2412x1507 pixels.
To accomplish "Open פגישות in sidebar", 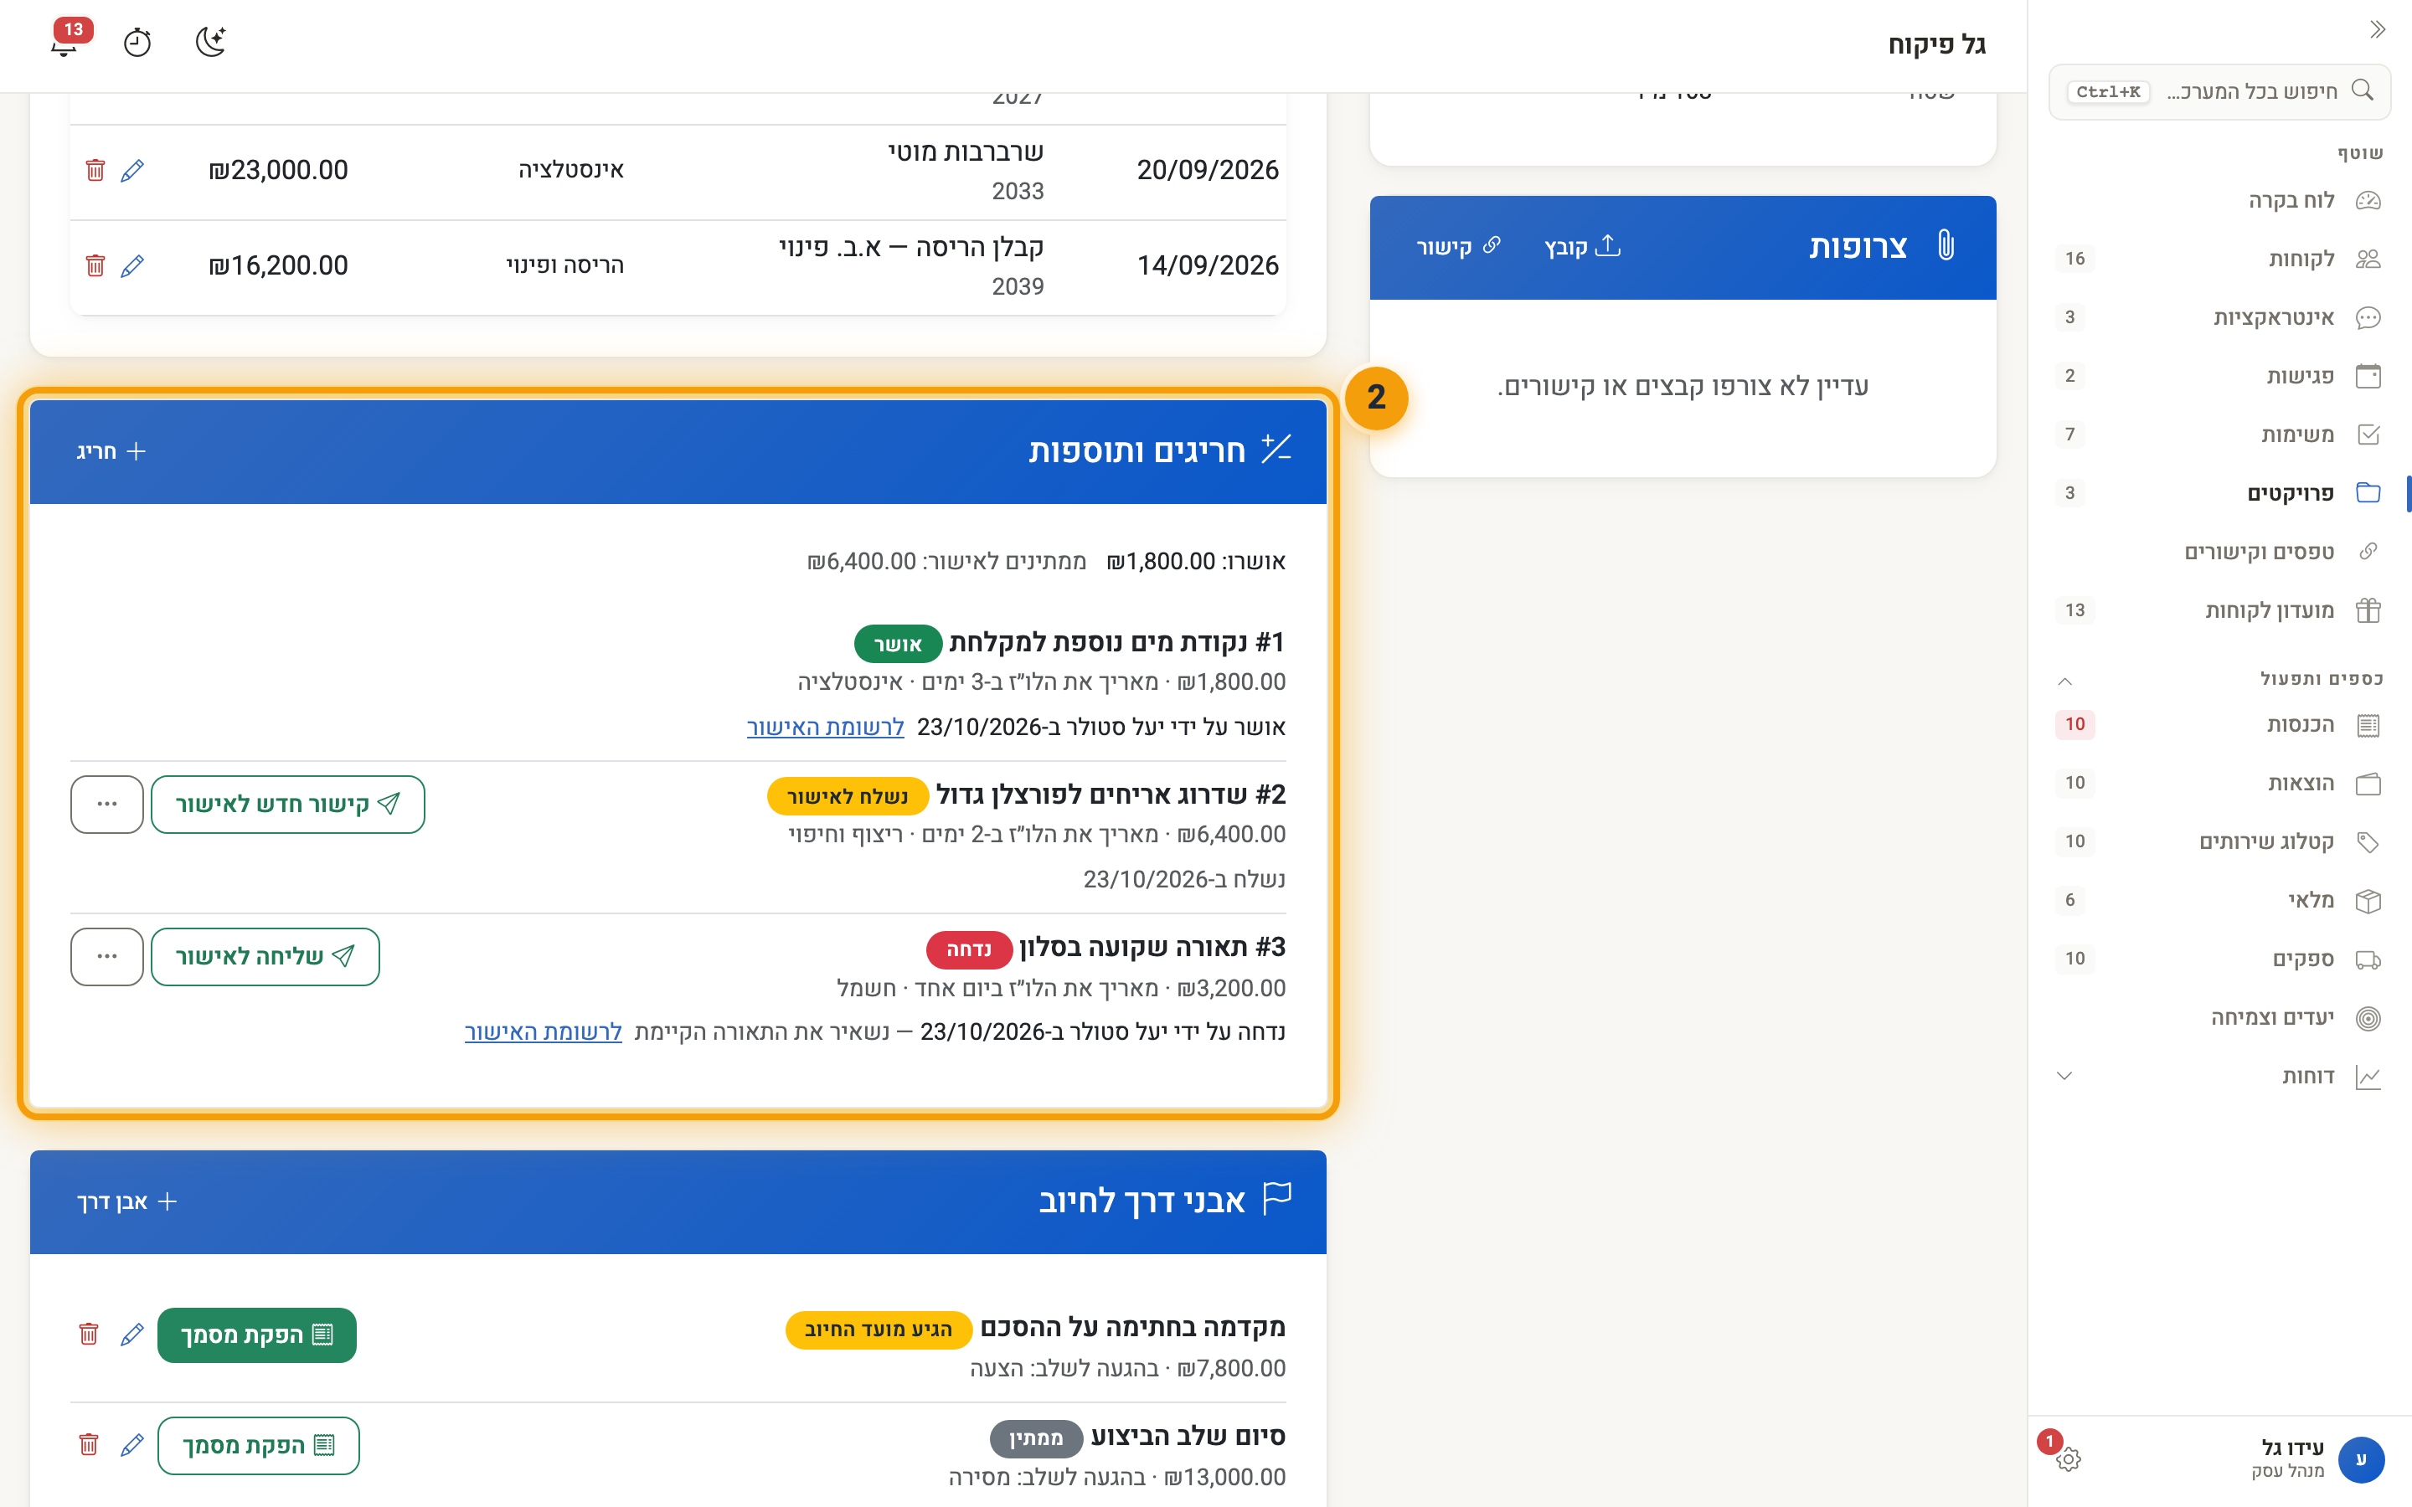I will click(2219, 376).
